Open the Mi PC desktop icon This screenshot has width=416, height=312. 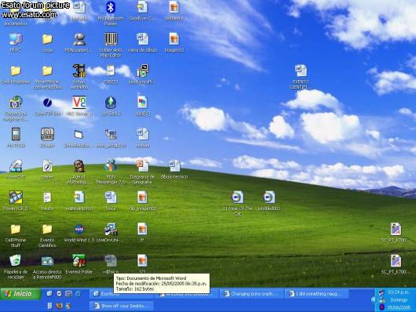pos(16,39)
